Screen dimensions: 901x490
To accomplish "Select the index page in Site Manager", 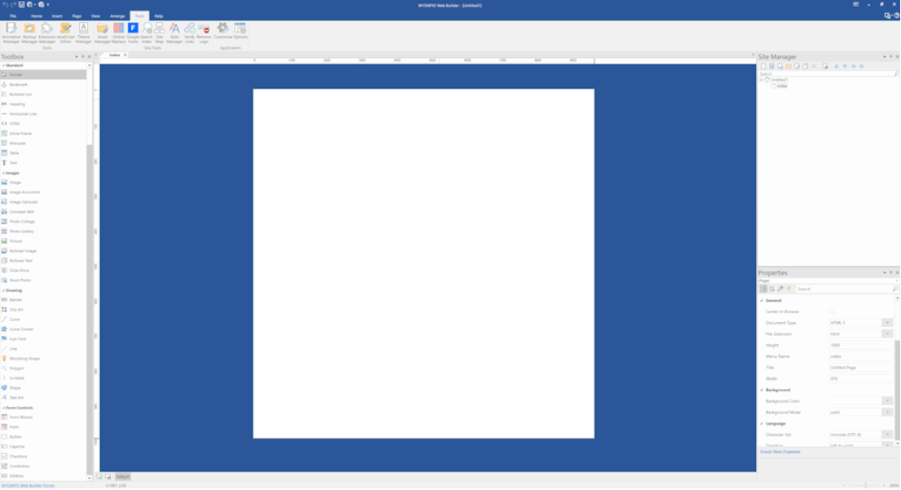I will (782, 86).
